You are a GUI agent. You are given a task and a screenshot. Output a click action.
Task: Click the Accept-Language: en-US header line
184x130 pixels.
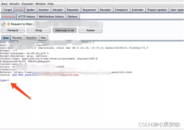[x=24, y=53]
